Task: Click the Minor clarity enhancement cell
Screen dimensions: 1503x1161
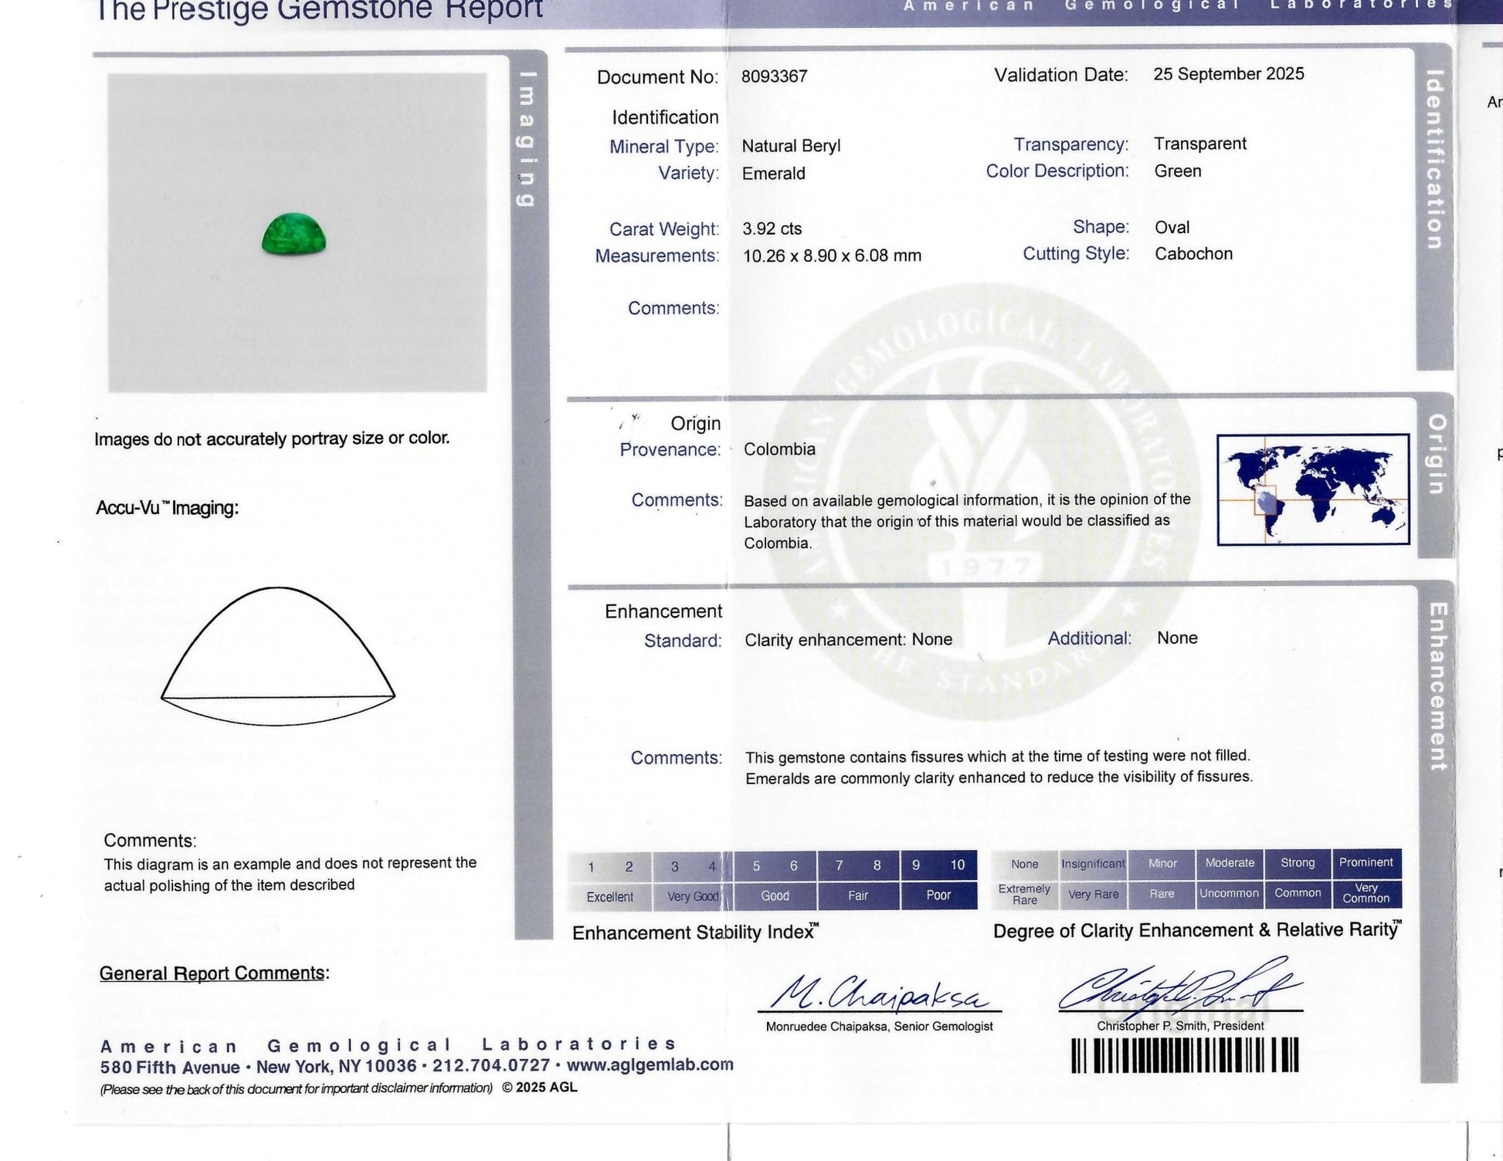Action: click(1162, 864)
